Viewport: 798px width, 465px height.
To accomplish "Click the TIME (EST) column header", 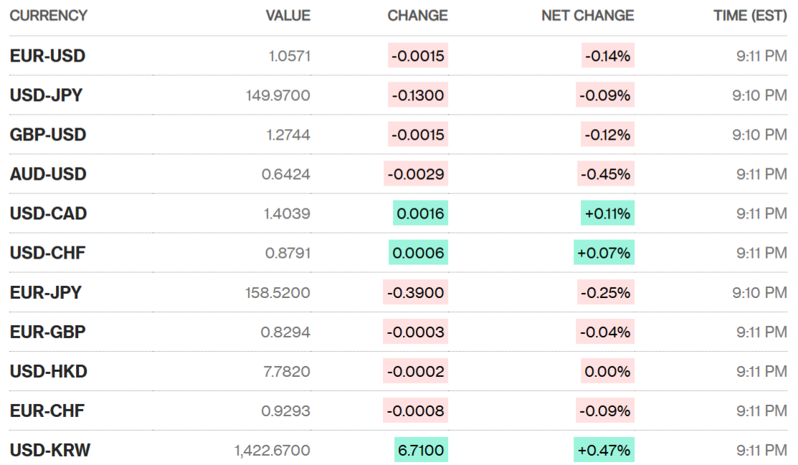I will [x=750, y=15].
